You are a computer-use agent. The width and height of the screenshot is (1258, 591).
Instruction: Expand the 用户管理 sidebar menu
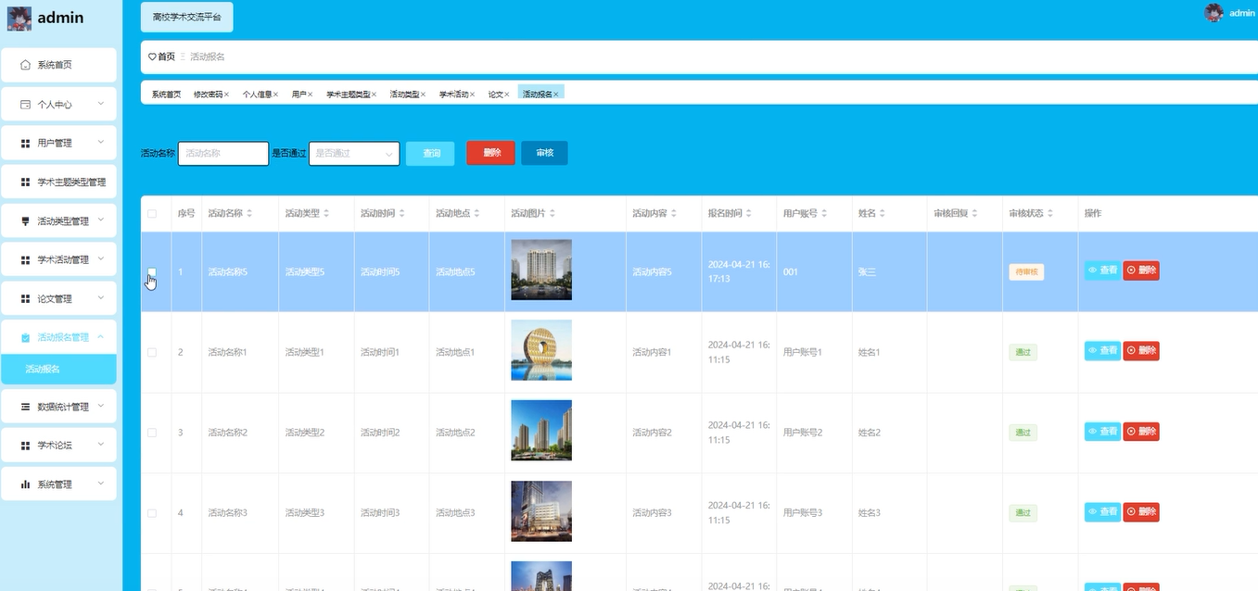pyautogui.click(x=101, y=143)
